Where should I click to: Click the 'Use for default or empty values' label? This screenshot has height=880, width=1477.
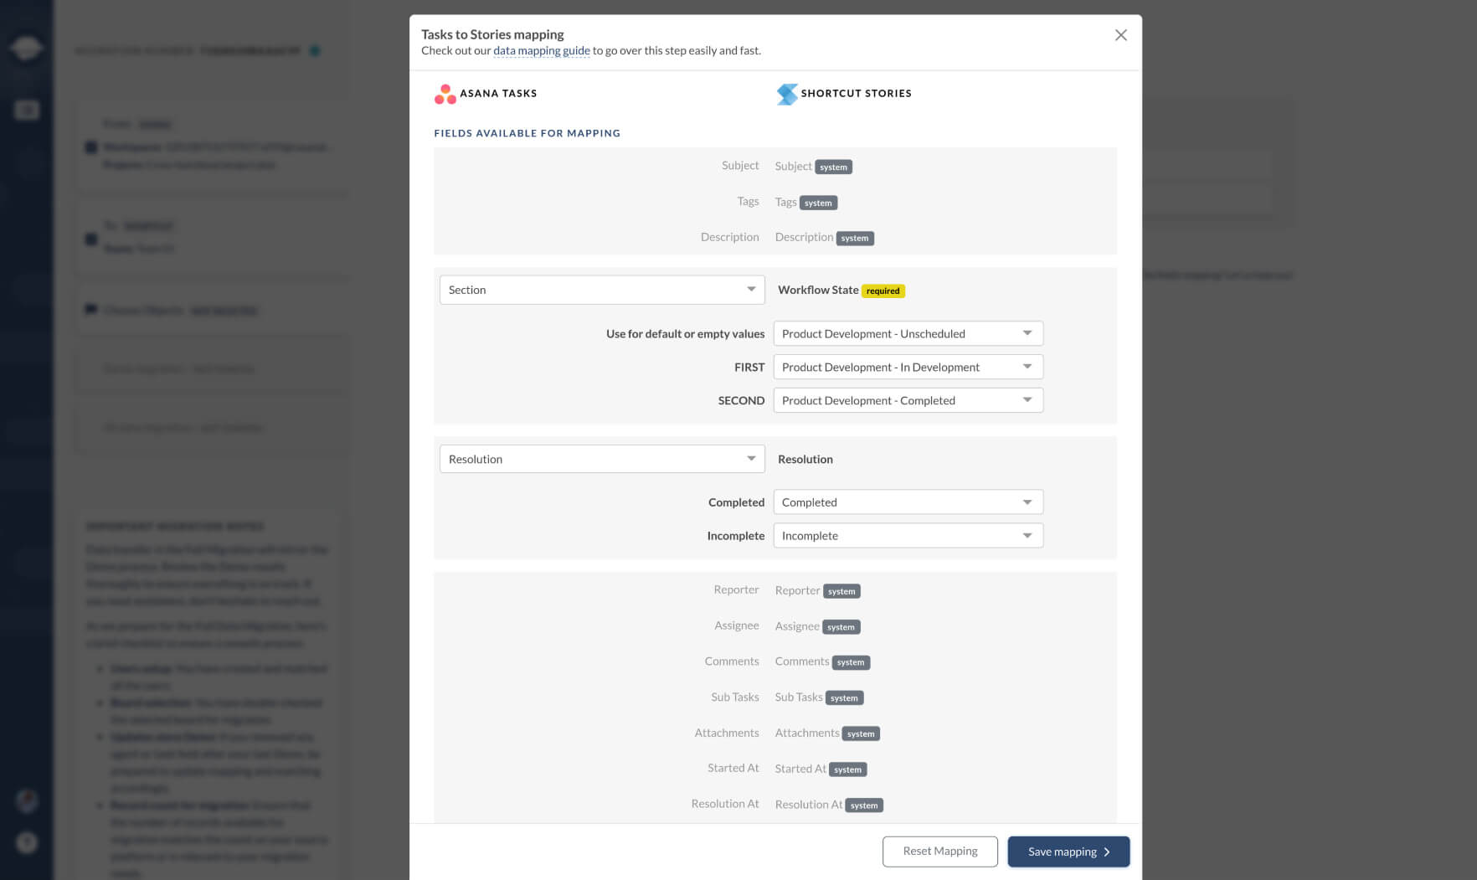pyautogui.click(x=685, y=333)
